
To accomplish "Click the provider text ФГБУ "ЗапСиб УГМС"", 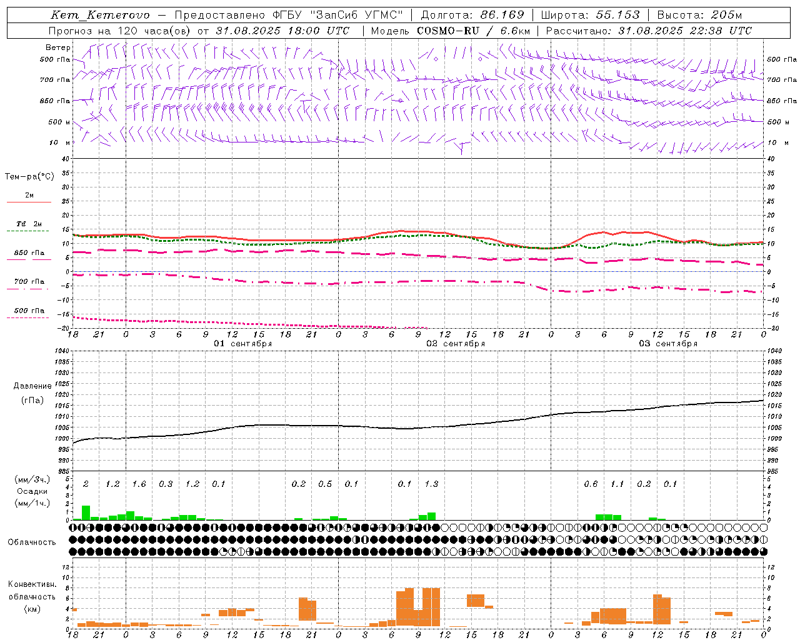I will 338,15.
